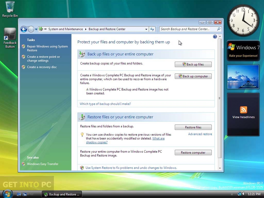264x198 pixels.
Task: Select Backup and Restore Center breadcrumb
Action: (x=107, y=29)
